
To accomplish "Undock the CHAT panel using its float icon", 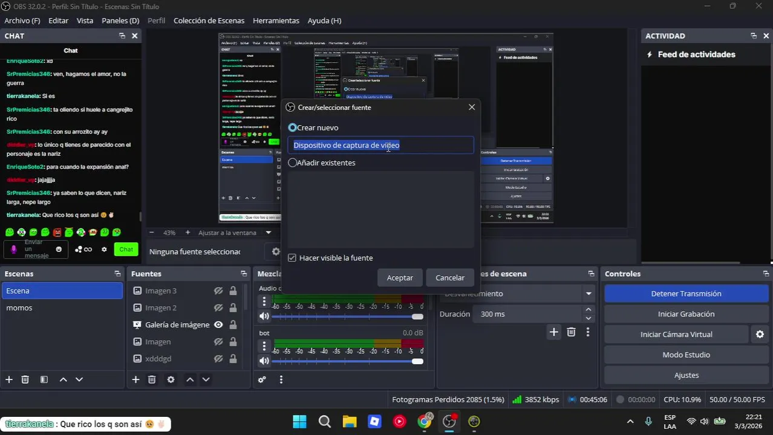I will (122, 36).
